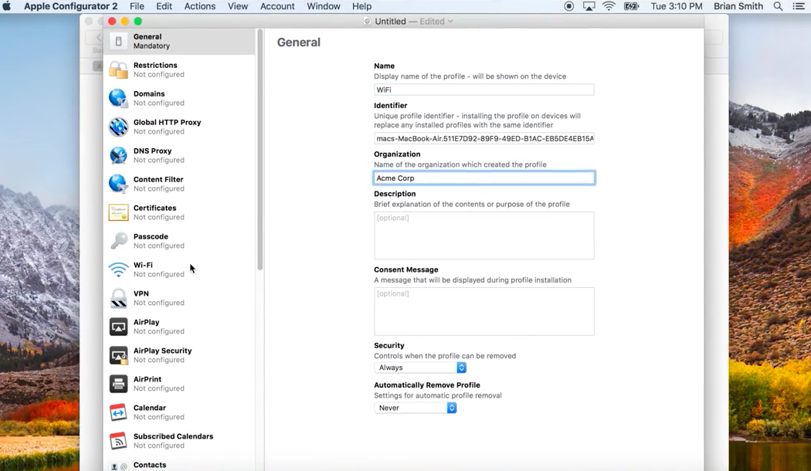The image size is (811, 471).
Task: Open Notification Center list icon
Action: click(x=799, y=6)
